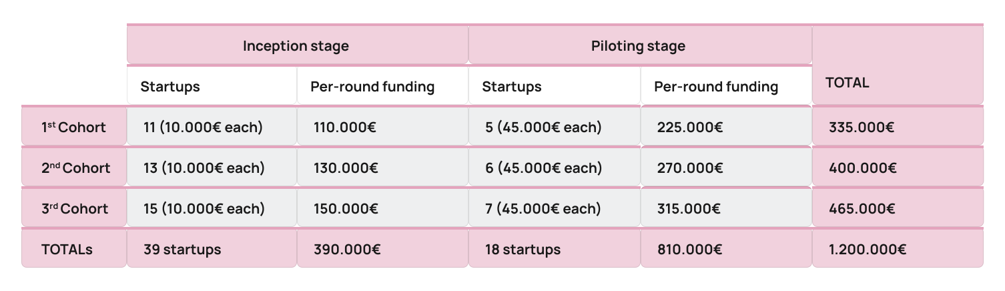The width and height of the screenshot is (1005, 291).
Task: Click the 1.200.000€ grand total cell
Action: point(898,248)
